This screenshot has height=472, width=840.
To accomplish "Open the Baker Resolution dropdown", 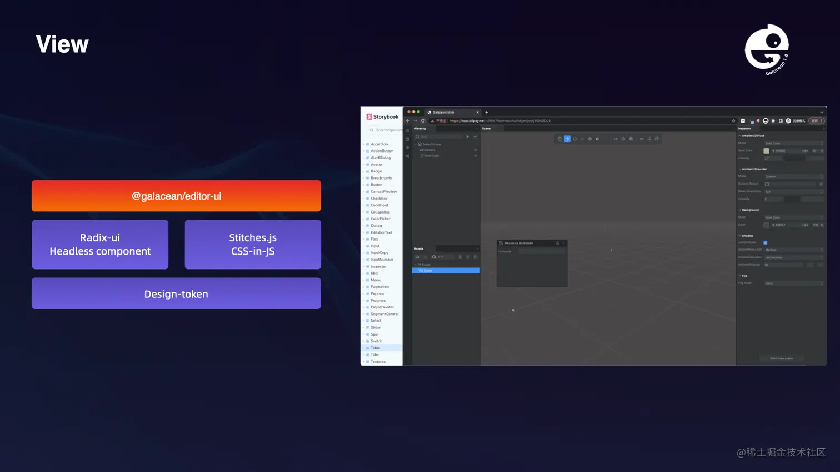I will click(794, 191).
